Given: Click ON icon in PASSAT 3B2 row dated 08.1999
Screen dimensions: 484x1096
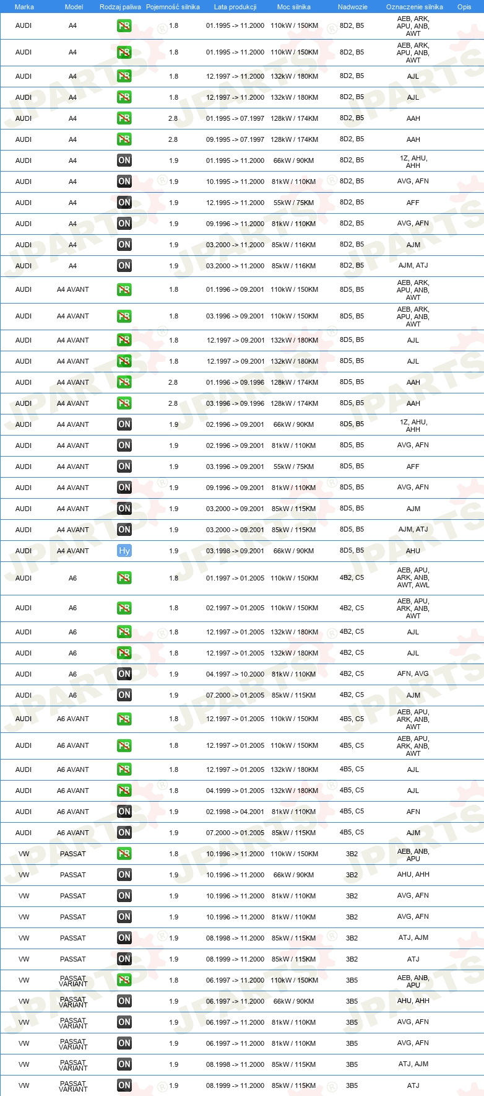Looking at the screenshot, I should [124, 958].
